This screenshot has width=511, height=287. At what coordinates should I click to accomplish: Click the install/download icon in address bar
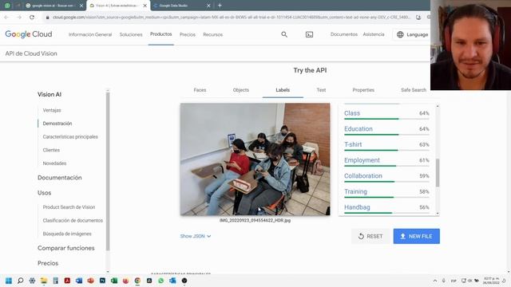click(418, 18)
